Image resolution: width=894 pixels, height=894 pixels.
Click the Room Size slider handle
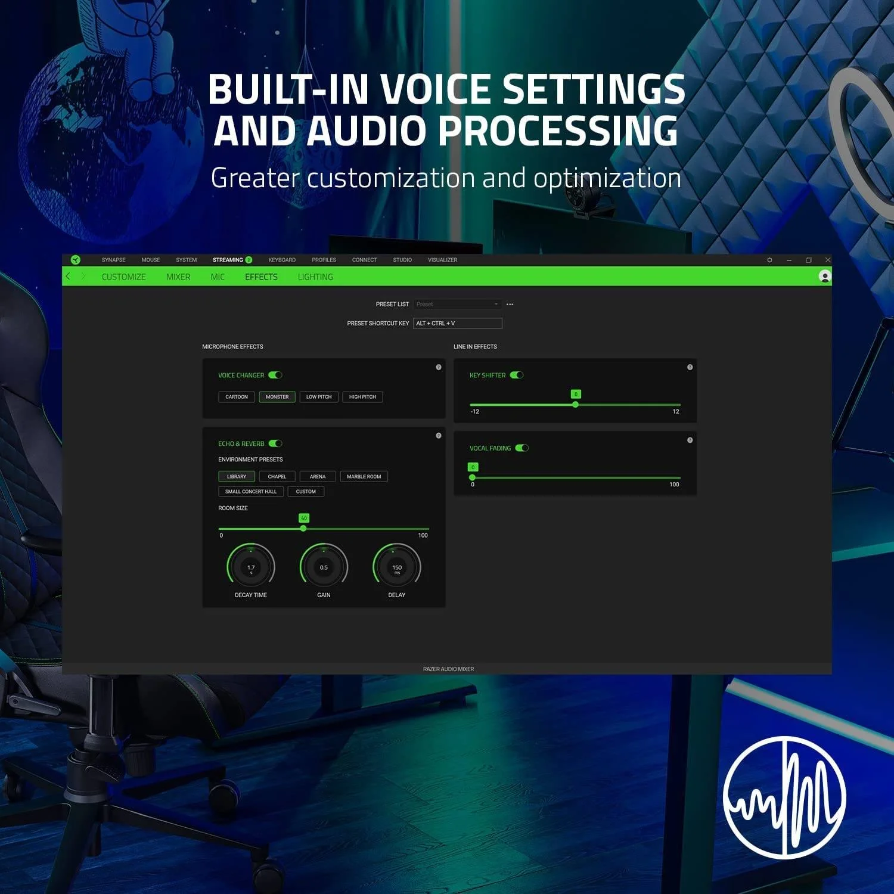point(303,528)
